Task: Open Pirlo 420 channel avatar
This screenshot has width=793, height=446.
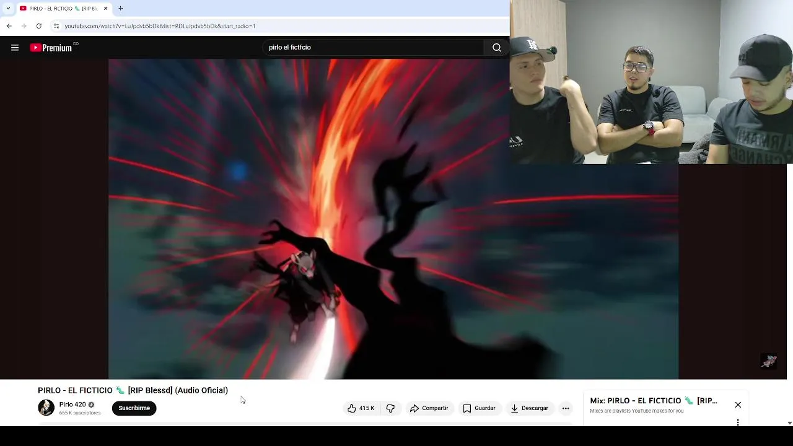Action: [46, 408]
